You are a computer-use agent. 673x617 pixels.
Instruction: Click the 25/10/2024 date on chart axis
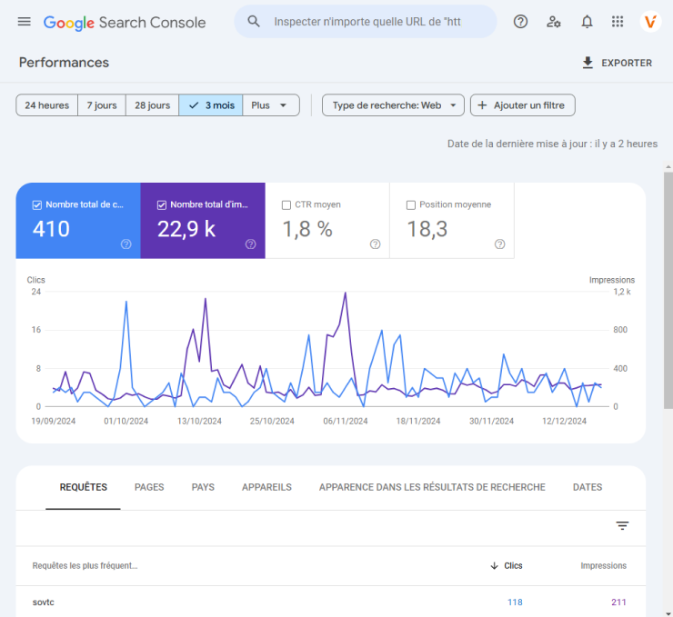[x=272, y=421]
